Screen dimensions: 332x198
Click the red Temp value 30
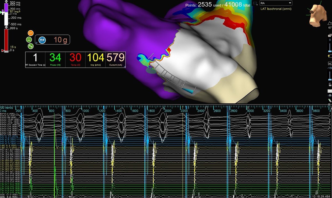tap(75, 57)
